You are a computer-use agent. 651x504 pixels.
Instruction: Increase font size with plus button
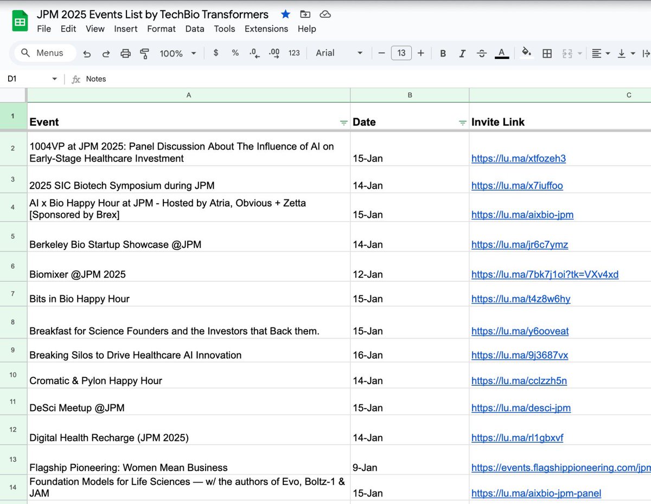click(x=421, y=53)
